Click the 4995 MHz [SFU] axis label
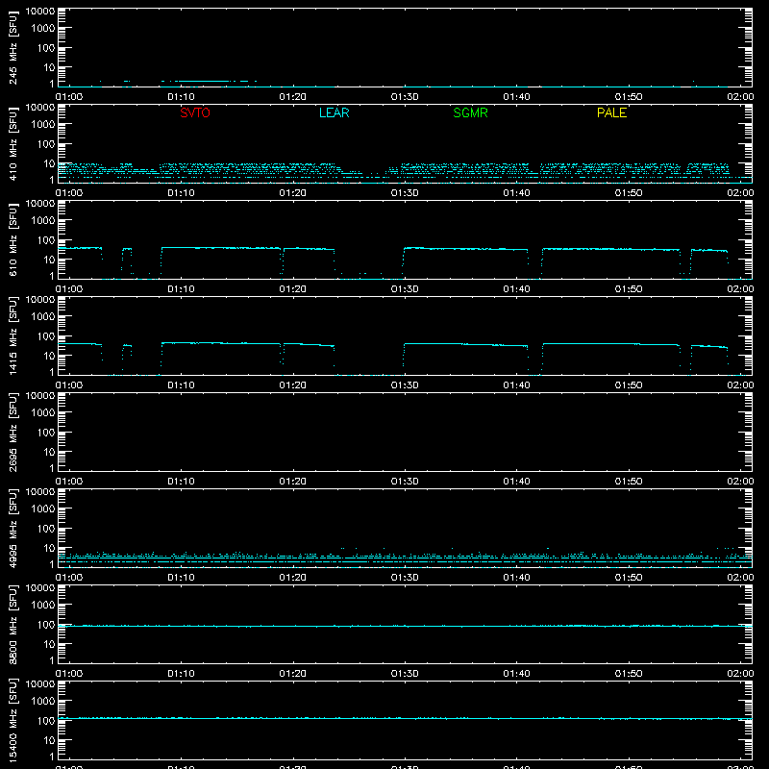This screenshot has height=769, width=769. click(x=13, y=528)
